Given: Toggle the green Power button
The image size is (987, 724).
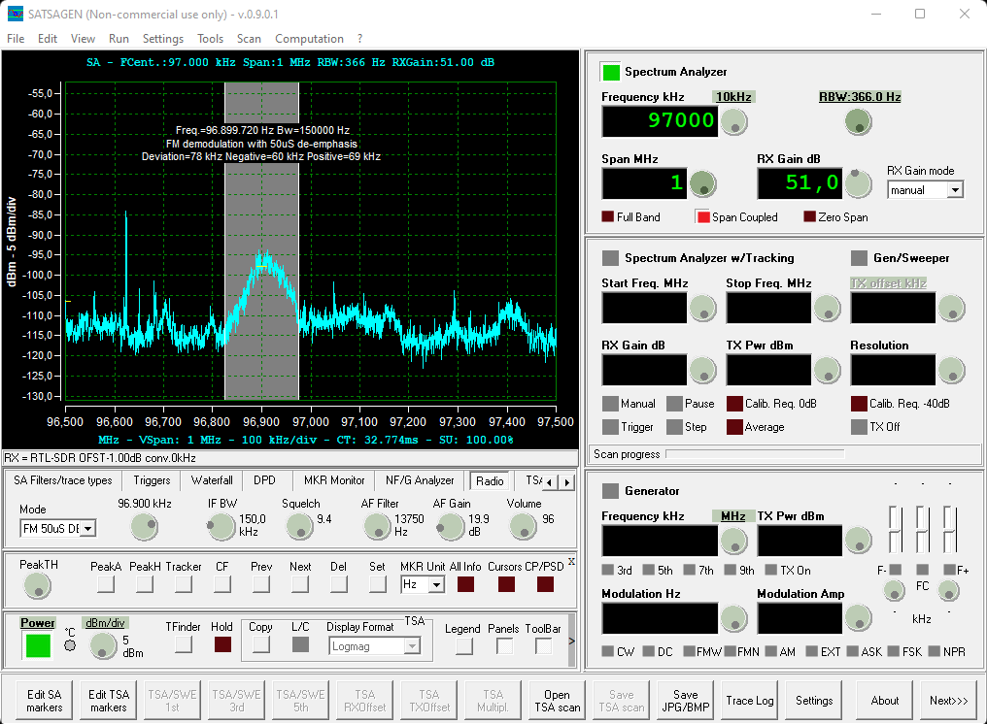Looking at the screenshot, I should pyautogui.click(x=37, y=646).
